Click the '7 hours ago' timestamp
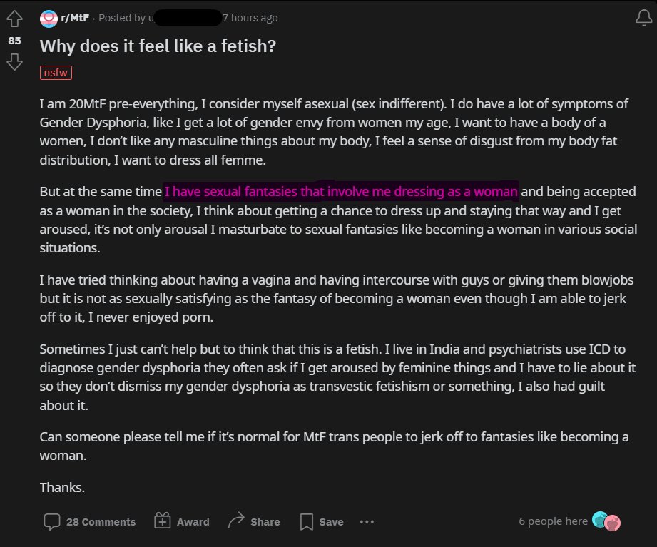Viewport: 657px width, 547px height. 250,18
